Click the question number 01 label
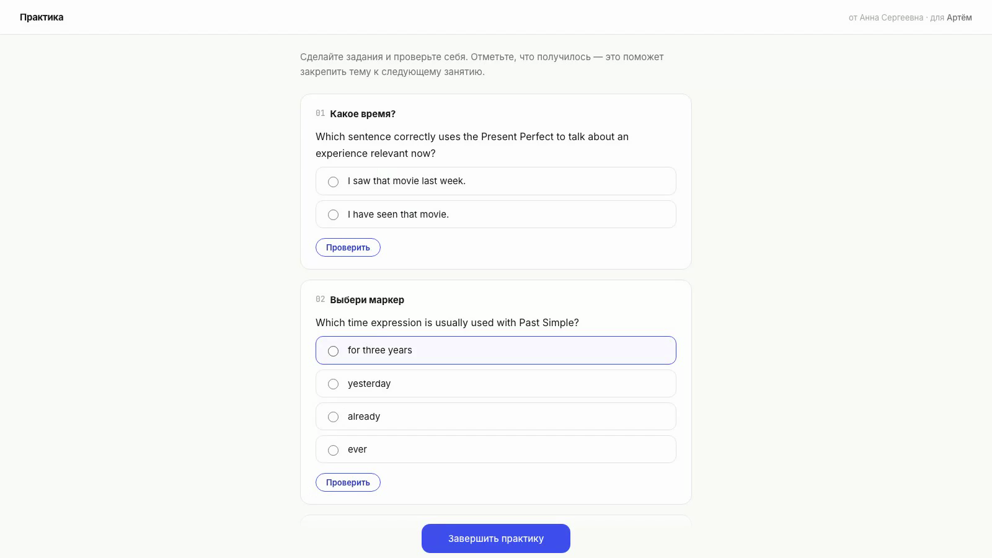Screen dimensions: 992x558 [x=320, y=113]
